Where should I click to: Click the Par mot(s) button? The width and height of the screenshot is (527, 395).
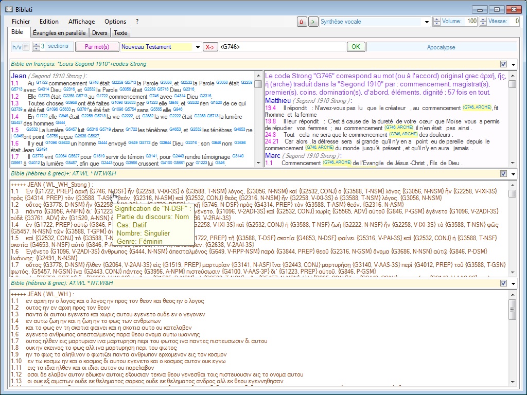97,47
